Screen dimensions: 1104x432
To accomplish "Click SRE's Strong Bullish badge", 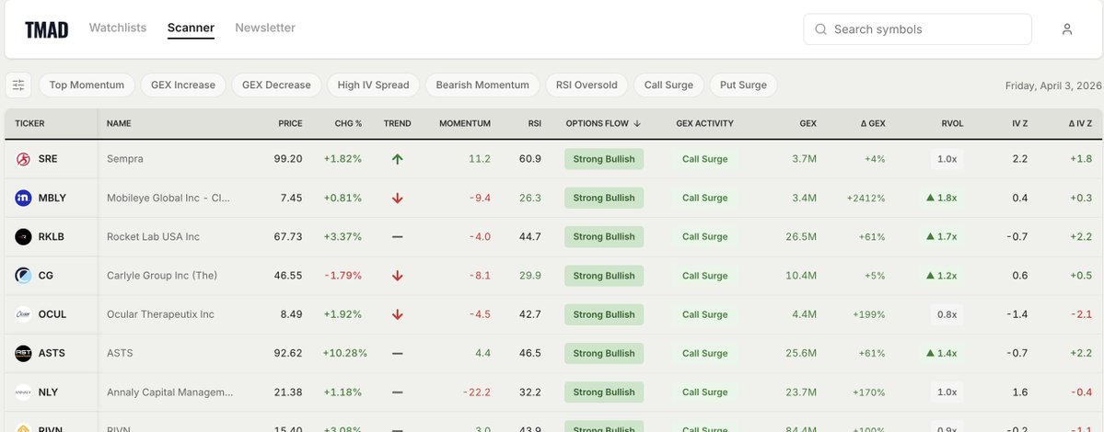I will pyautogui.click(x=603, y=159).
